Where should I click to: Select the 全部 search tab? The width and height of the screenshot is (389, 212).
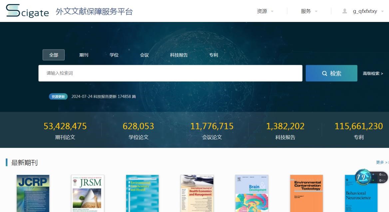54,55
